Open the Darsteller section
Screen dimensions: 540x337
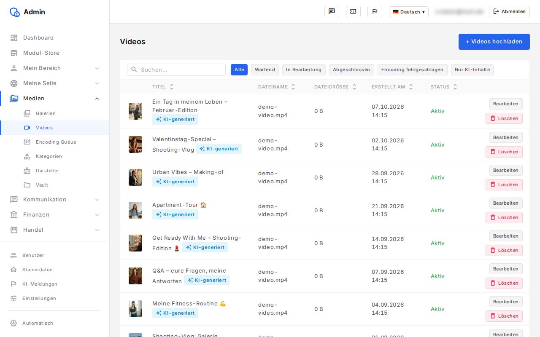pos(54,171)
